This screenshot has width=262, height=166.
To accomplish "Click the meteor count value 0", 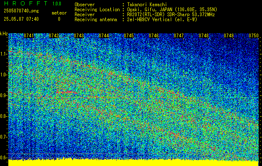I will [x=59, y=19].
